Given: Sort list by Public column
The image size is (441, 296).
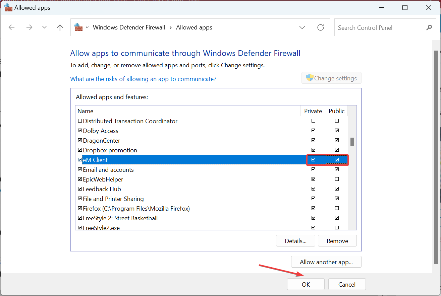Looking at the screenshot, I should (x=336, y=111).
